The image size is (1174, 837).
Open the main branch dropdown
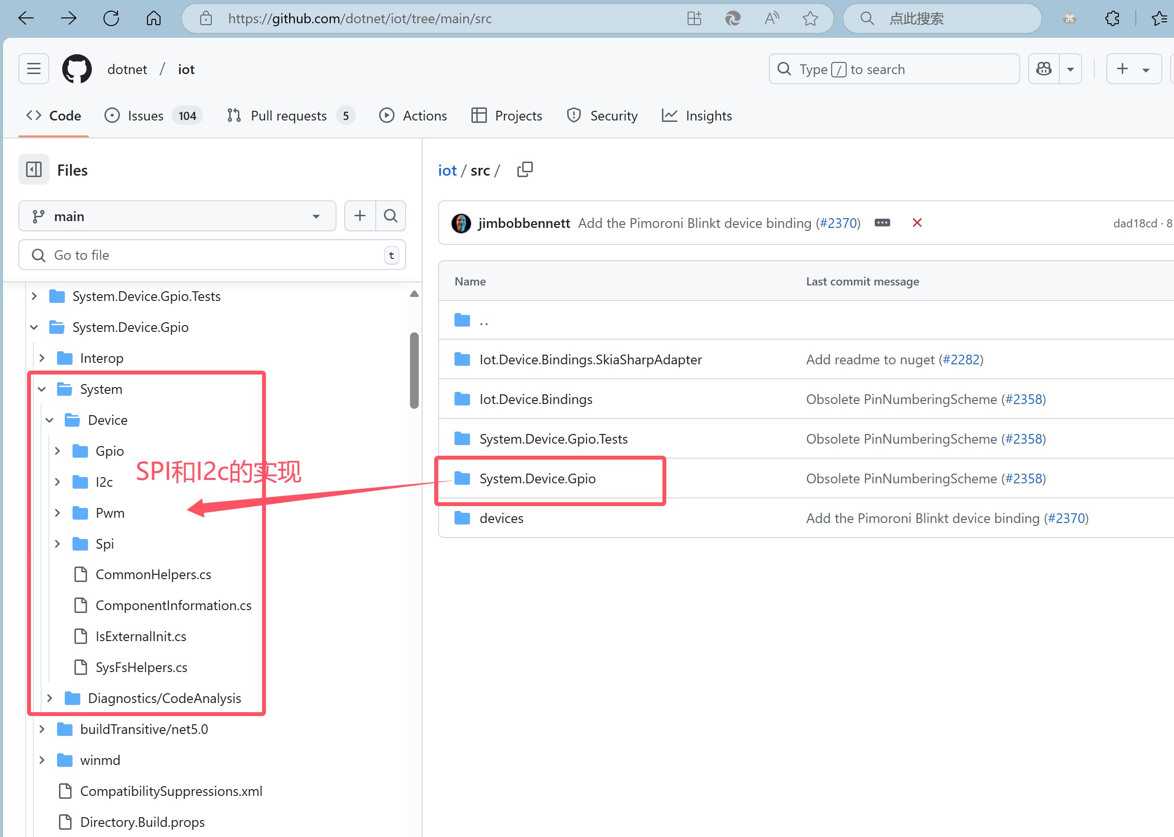(x=176, y=216)
